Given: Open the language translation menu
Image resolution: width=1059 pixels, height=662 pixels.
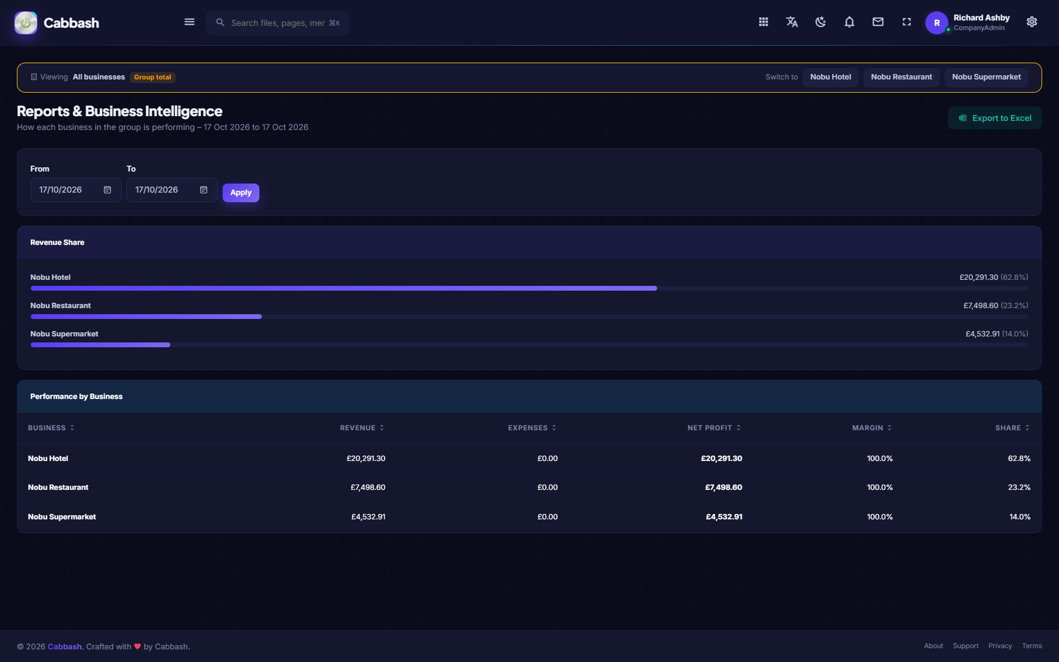Looking at the screenshot, I should (792, 22).
